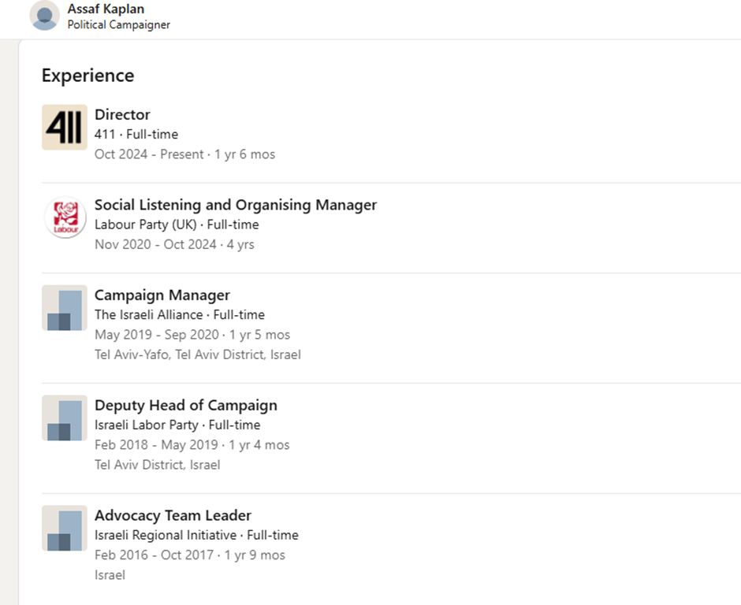Viewport: 741px width, 605px height.
Task: Open the Advocacy Team Leader entry
Action: pos(173,516)
